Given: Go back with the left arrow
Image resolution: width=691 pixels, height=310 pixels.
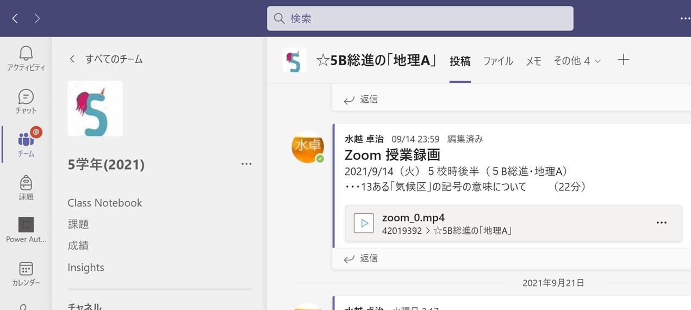Looking at the screenshot, I should 15,18.
